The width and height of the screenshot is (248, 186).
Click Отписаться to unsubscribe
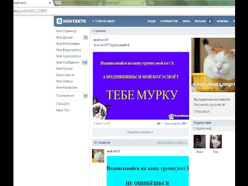click(x=202, y=112)
